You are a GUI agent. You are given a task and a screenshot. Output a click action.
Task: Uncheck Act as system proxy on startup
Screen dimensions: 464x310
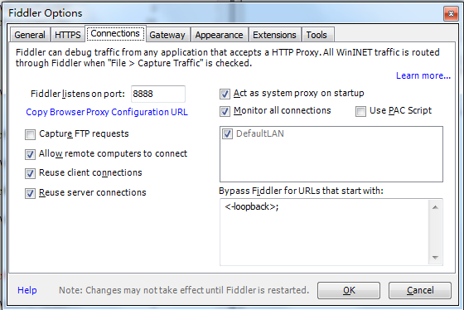coord(225,94)
